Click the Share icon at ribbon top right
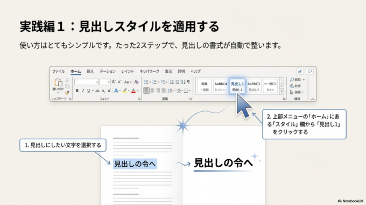Viewport: 366px width, 205px height. click(x=300, y=71)
